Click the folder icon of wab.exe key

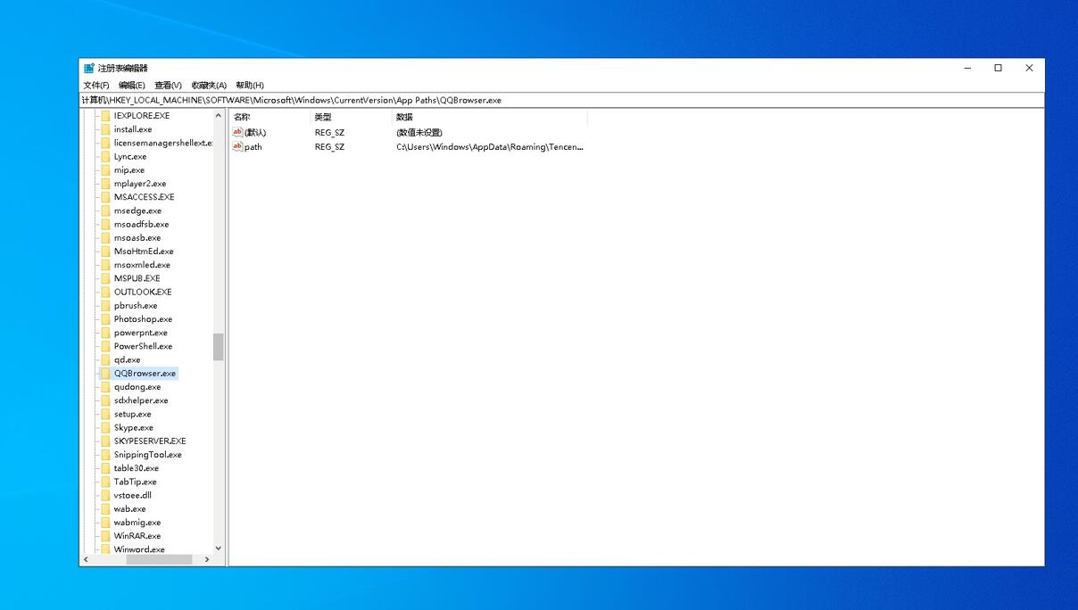[x=105, y=509]
